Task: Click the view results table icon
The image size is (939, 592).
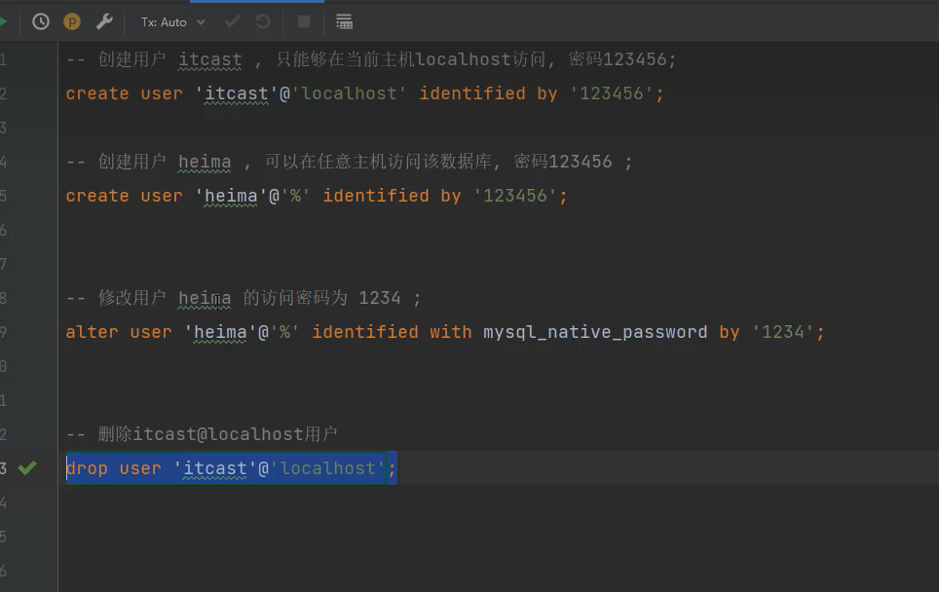Action: [344, 22]
